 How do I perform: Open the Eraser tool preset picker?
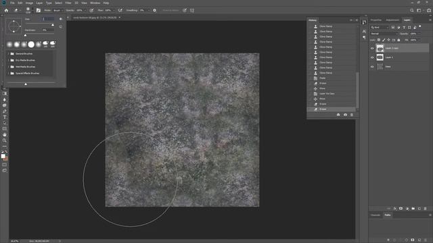[x=17, y=10]
